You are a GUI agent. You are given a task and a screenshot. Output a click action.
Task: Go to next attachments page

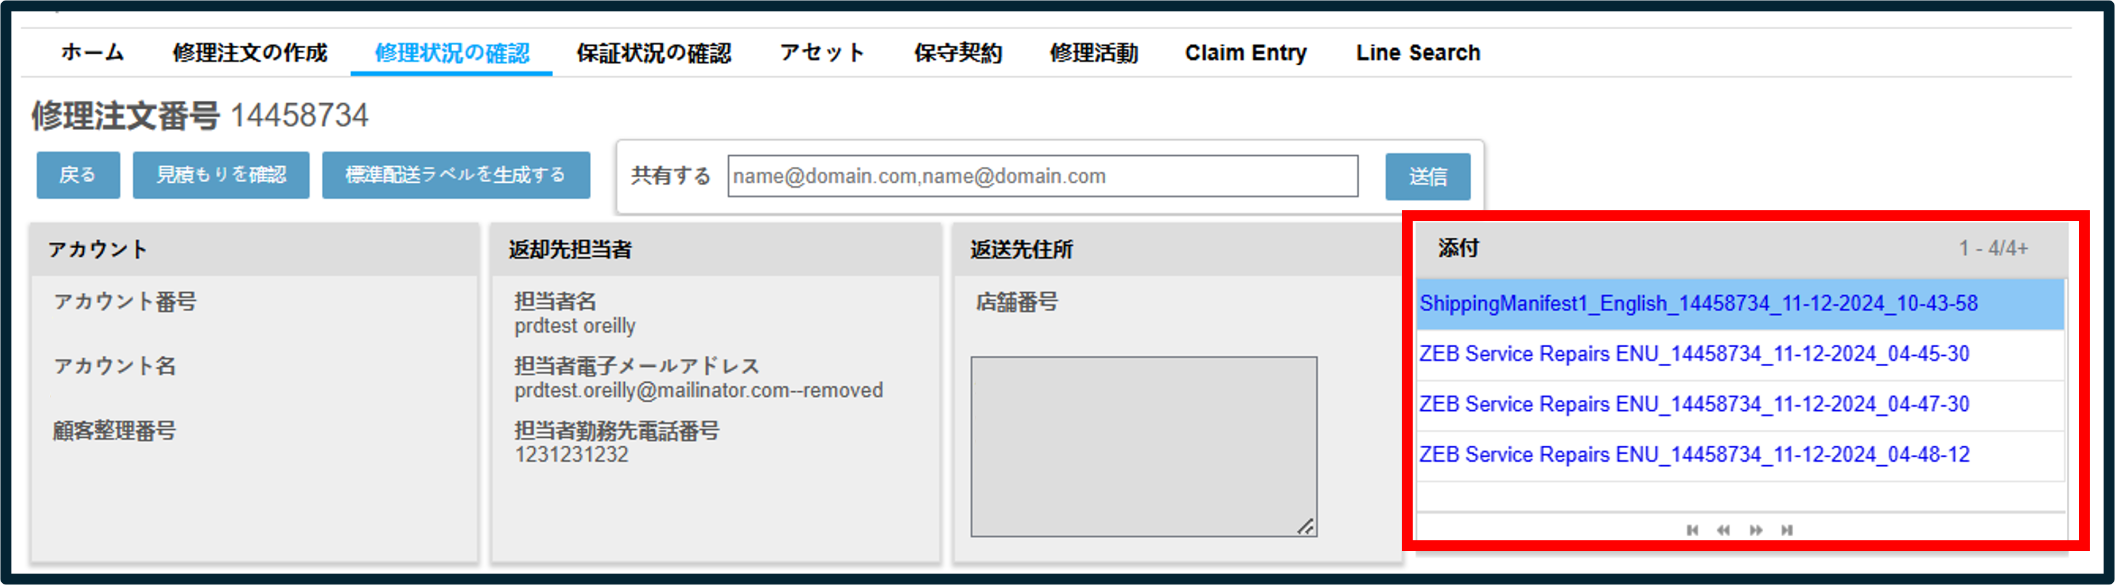(1755, 530)
